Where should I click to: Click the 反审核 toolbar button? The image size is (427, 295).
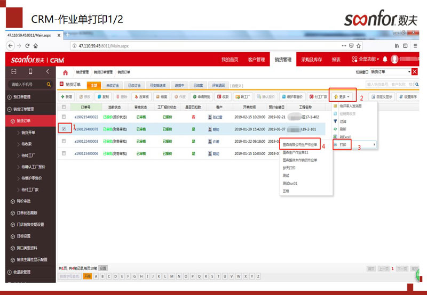141,97
